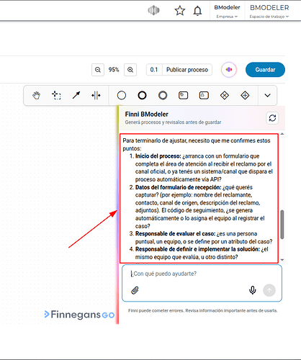This screenshot has height=360, width=301.
Task: Click the chat panel scrollbar thumb
Action: [x=282, y=225]
